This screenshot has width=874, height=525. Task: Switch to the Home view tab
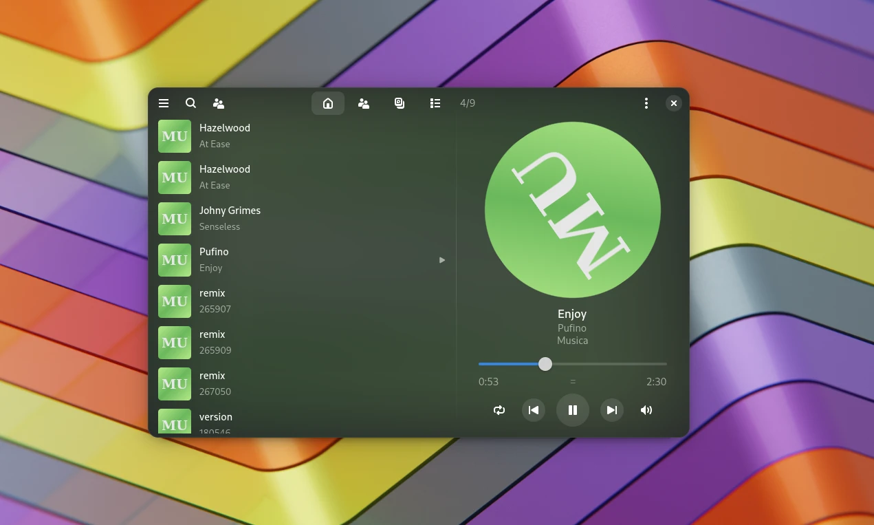point(328,103)
